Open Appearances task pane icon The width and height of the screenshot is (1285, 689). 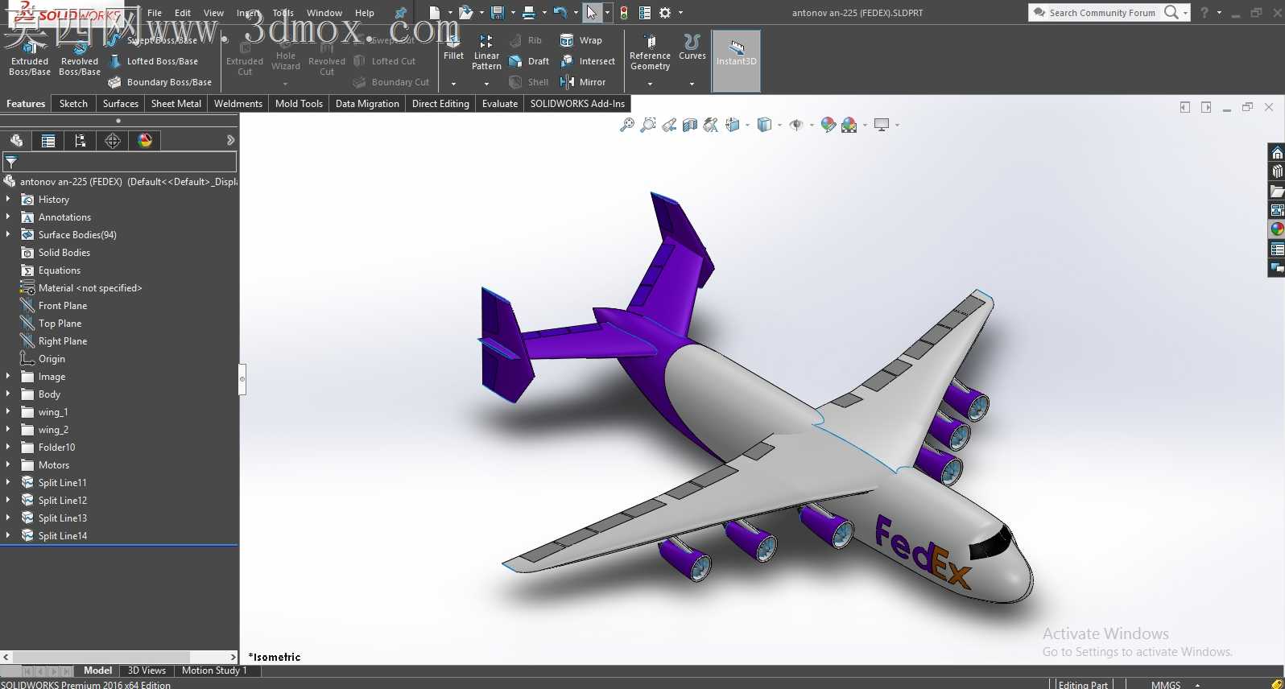[1277, 229]
